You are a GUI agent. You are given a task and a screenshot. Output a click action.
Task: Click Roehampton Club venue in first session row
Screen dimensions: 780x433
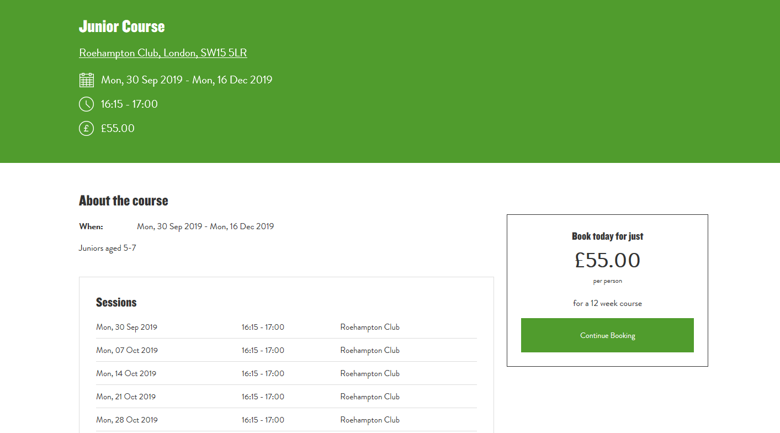click(370, 327)
